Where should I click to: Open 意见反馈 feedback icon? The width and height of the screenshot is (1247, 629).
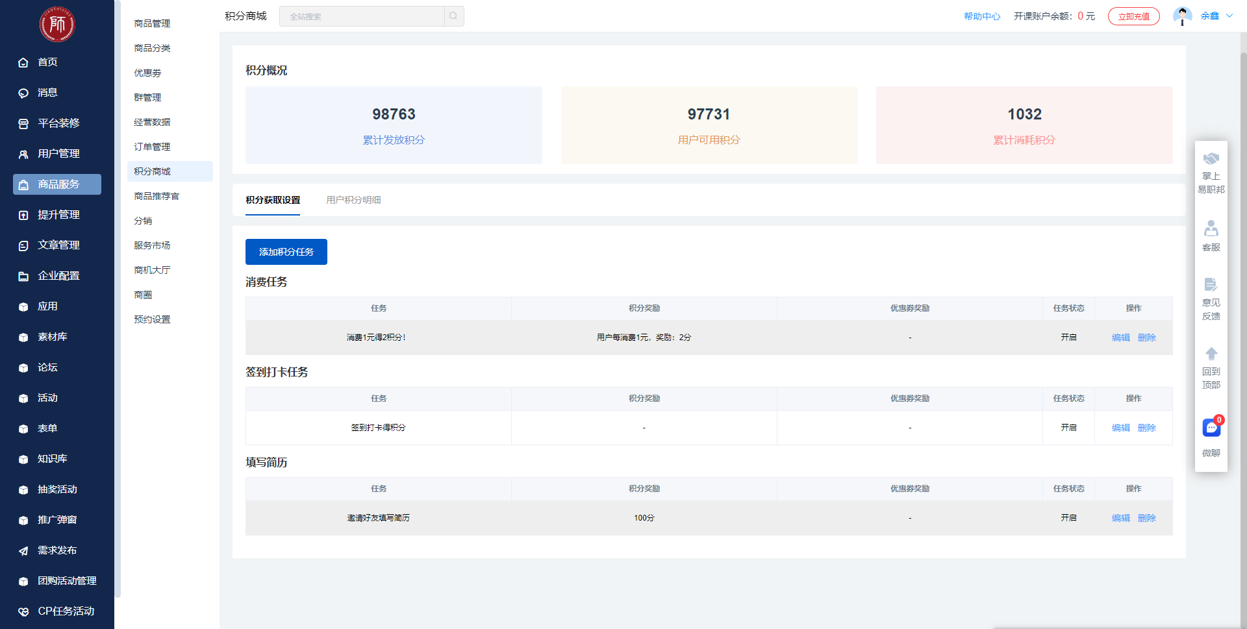(1211, 285)
